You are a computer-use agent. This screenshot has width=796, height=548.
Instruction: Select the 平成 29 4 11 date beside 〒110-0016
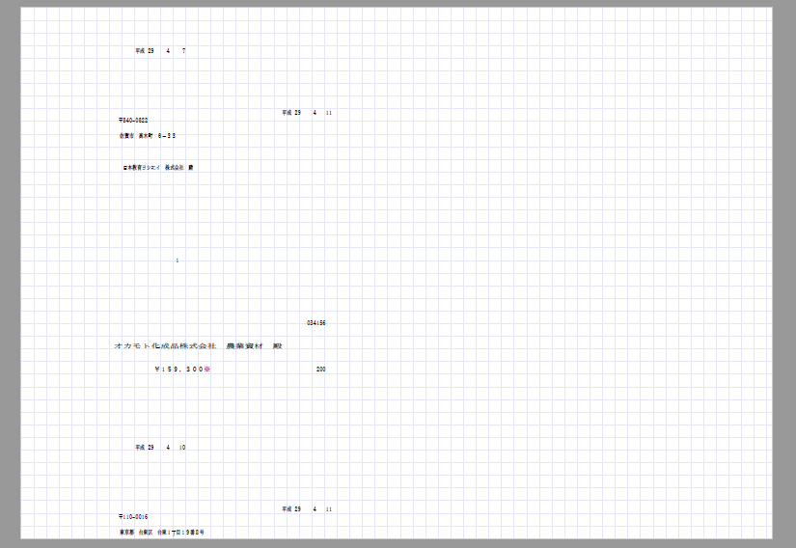(x=307, y=508)
